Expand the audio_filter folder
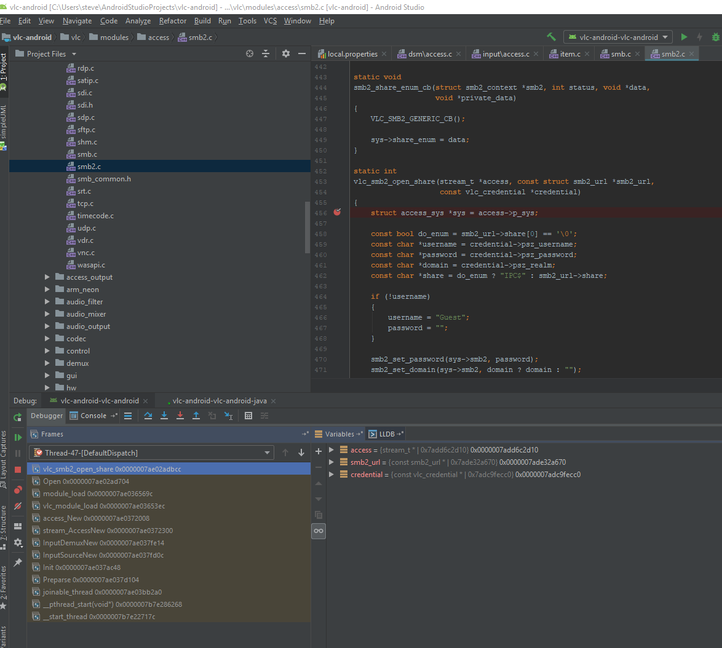The height and width of the screenshot is (648, 722). 47,301
